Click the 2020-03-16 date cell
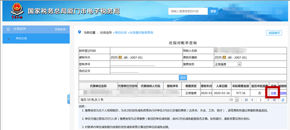The height and width of the screenshot is (130, 290). (x=222, y=93)
